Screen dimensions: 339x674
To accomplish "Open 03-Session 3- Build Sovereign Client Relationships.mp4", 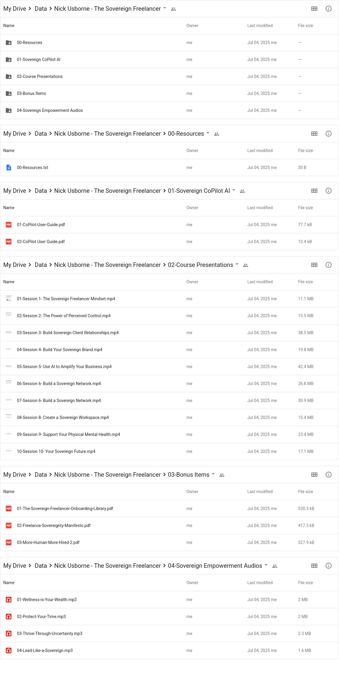I will (x=68, y=333).
